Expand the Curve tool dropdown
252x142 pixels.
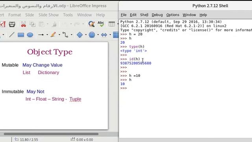59,35
